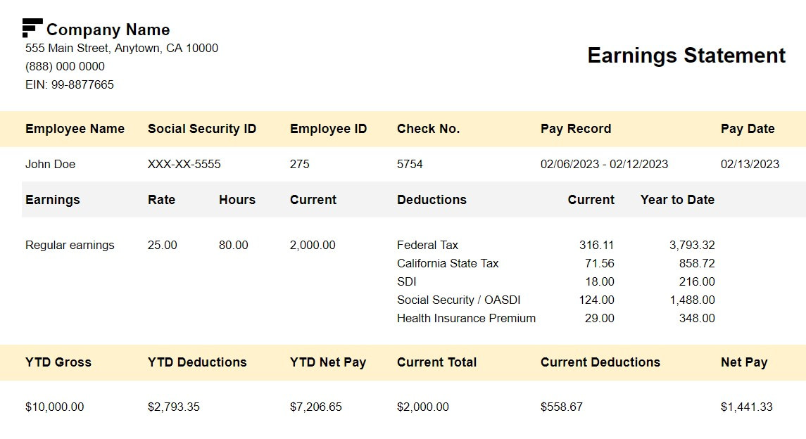Select the Social Security ID value
Screen dimensions: 806x439
[x=184, y=164]
